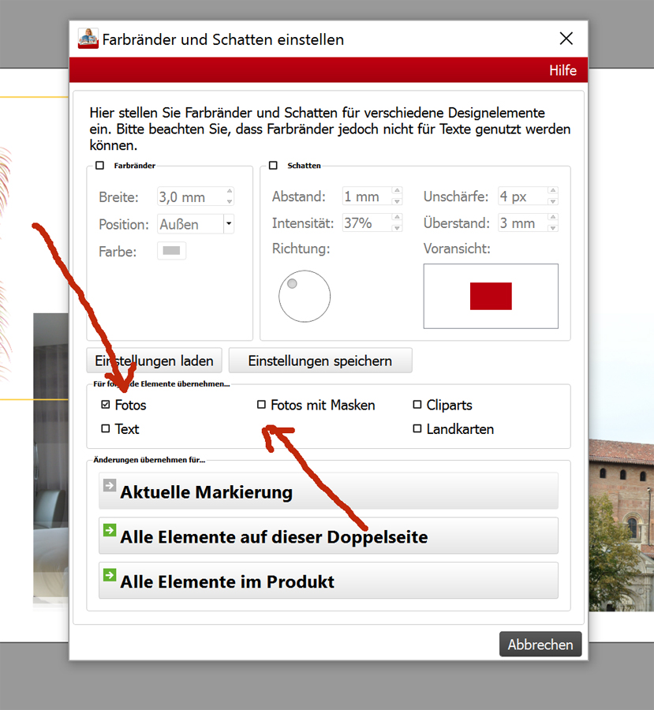Increase Unschärfe with spinner up arrow
This screenshot has height=710, width=654.
coord(553,191)
